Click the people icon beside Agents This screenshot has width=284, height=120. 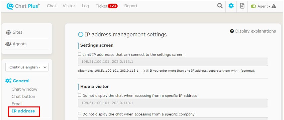pyautogui.click(x=8, y=44)
